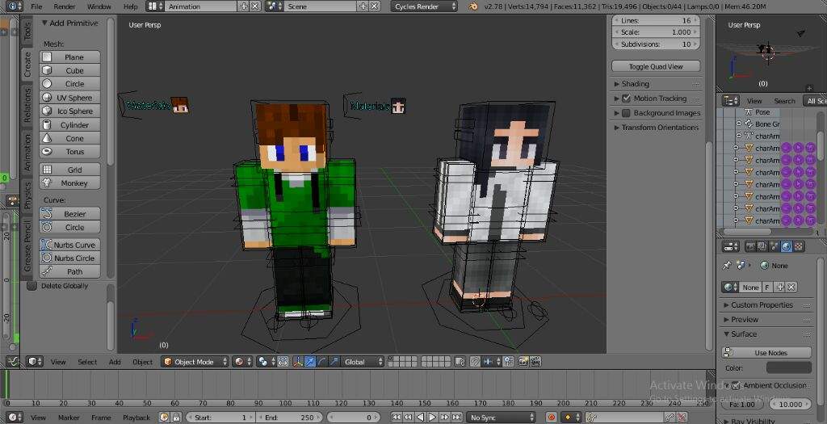Enable the Background Images checkbox
Viewport: 827px width, 424px height.
click(x=626, y=113)
